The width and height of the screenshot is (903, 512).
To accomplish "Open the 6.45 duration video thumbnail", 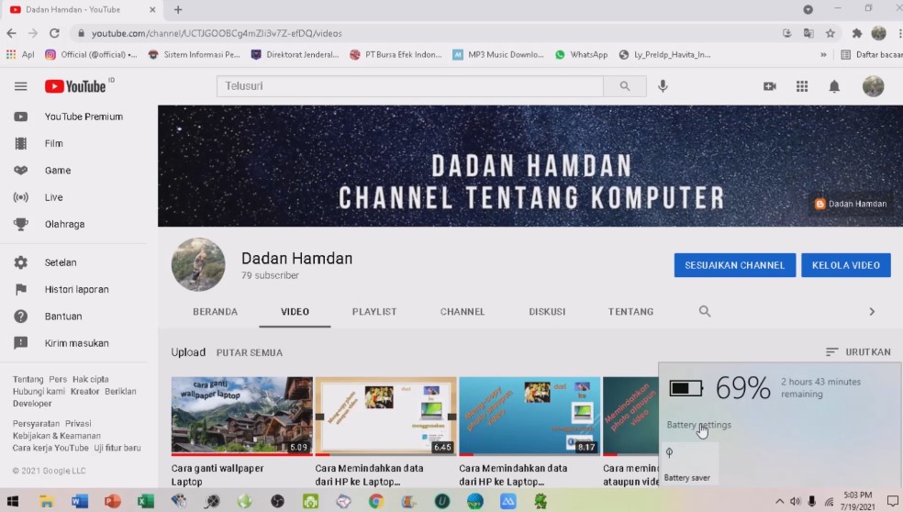I will (385, 416).
